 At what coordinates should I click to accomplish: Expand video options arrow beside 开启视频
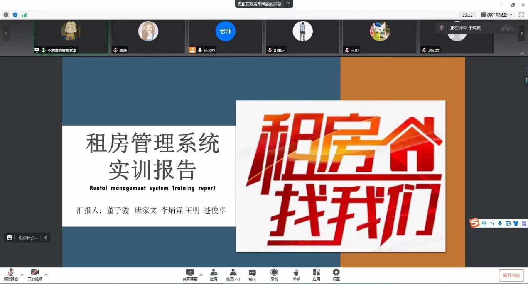pyautogui.click(x=46, y=274)
